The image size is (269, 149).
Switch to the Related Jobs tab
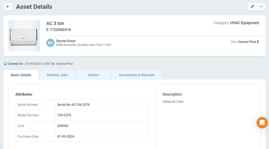[57, 75]
